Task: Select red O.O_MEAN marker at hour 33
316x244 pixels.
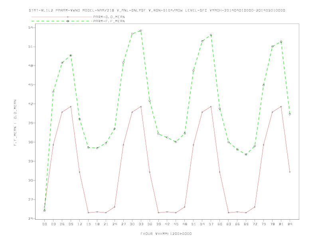Action: pyautogui.click(x=141, y=106)
